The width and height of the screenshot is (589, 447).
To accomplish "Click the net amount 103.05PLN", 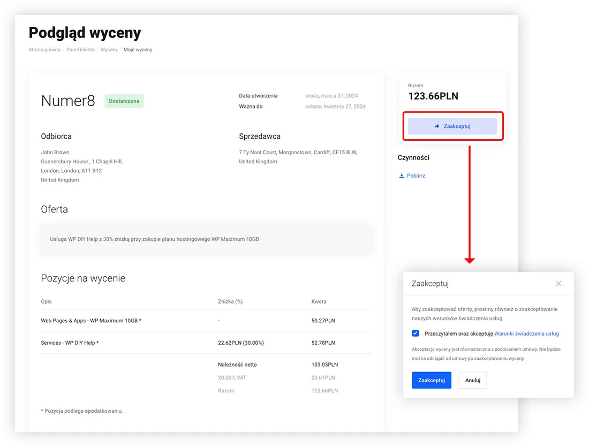I will tap(324, 365).
